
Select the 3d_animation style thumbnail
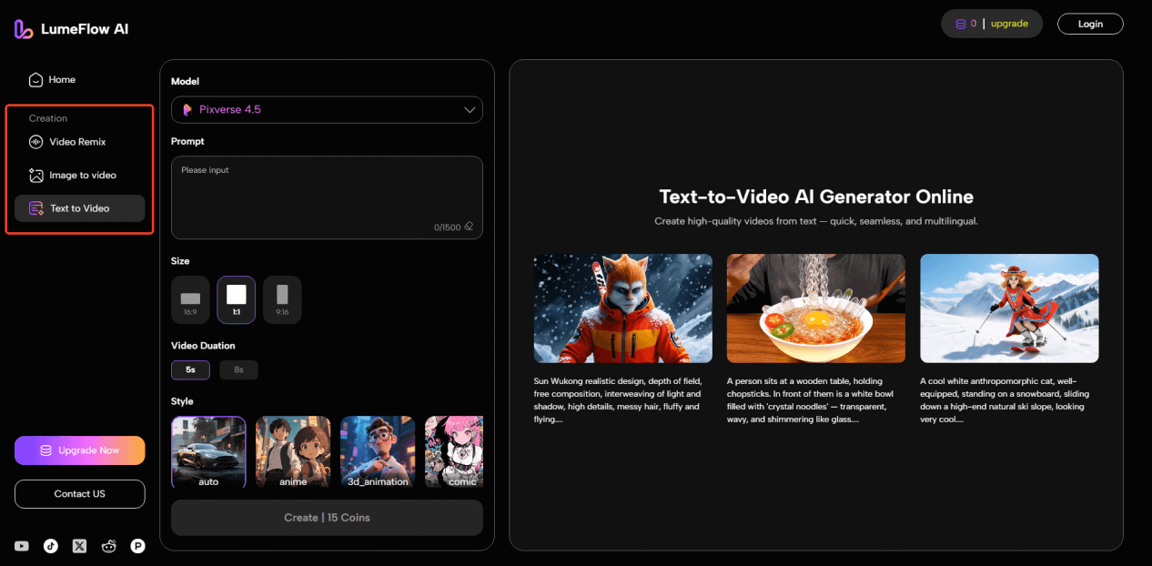[378, 452]
